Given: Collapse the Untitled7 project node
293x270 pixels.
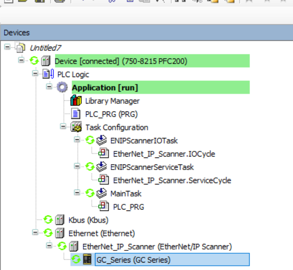Looking at the screenshot, I should click(x=7, y=47).
